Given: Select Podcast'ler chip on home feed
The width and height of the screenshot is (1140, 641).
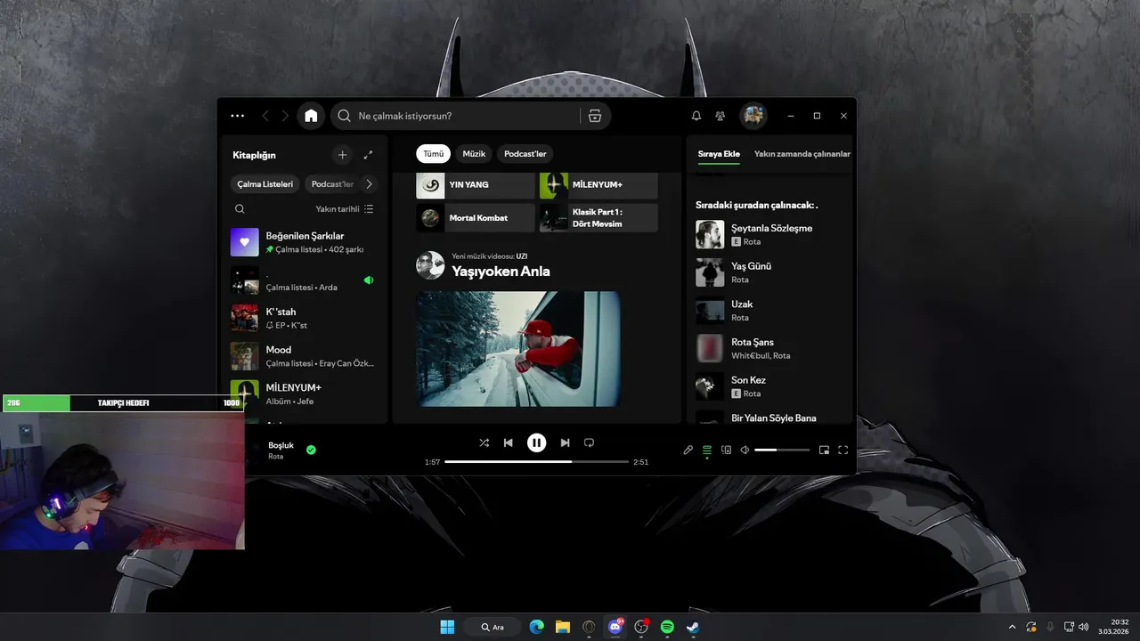Looking at the screenshot, I should tap(525, 154).
